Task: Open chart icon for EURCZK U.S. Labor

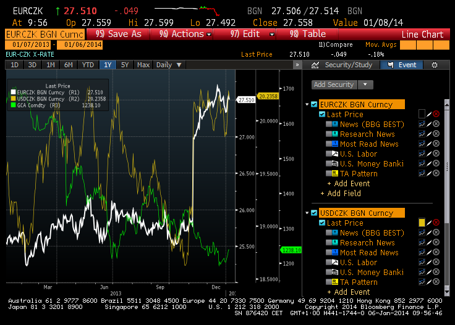Action: click(x=422, y=154)
